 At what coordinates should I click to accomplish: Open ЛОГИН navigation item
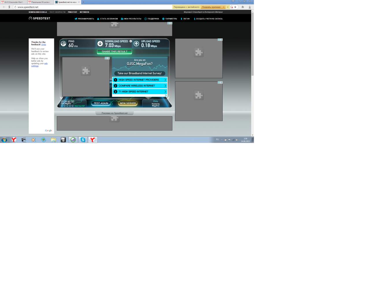pos(185,19)
